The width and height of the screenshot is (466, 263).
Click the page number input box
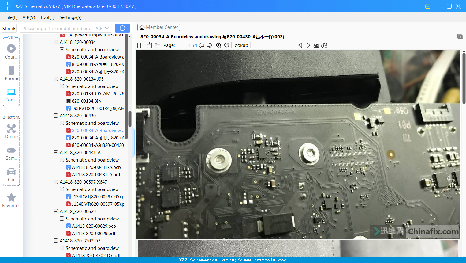click(x=185, y=45)
